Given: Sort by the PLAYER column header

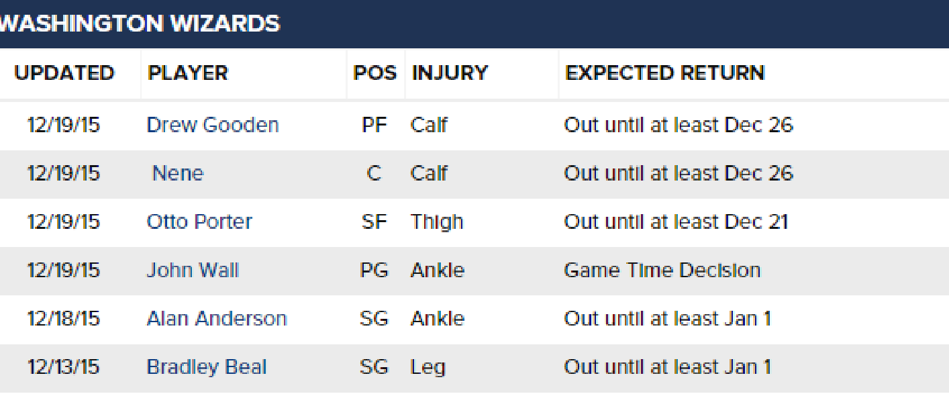Looking at the screenshot, I should click(188, 72).
